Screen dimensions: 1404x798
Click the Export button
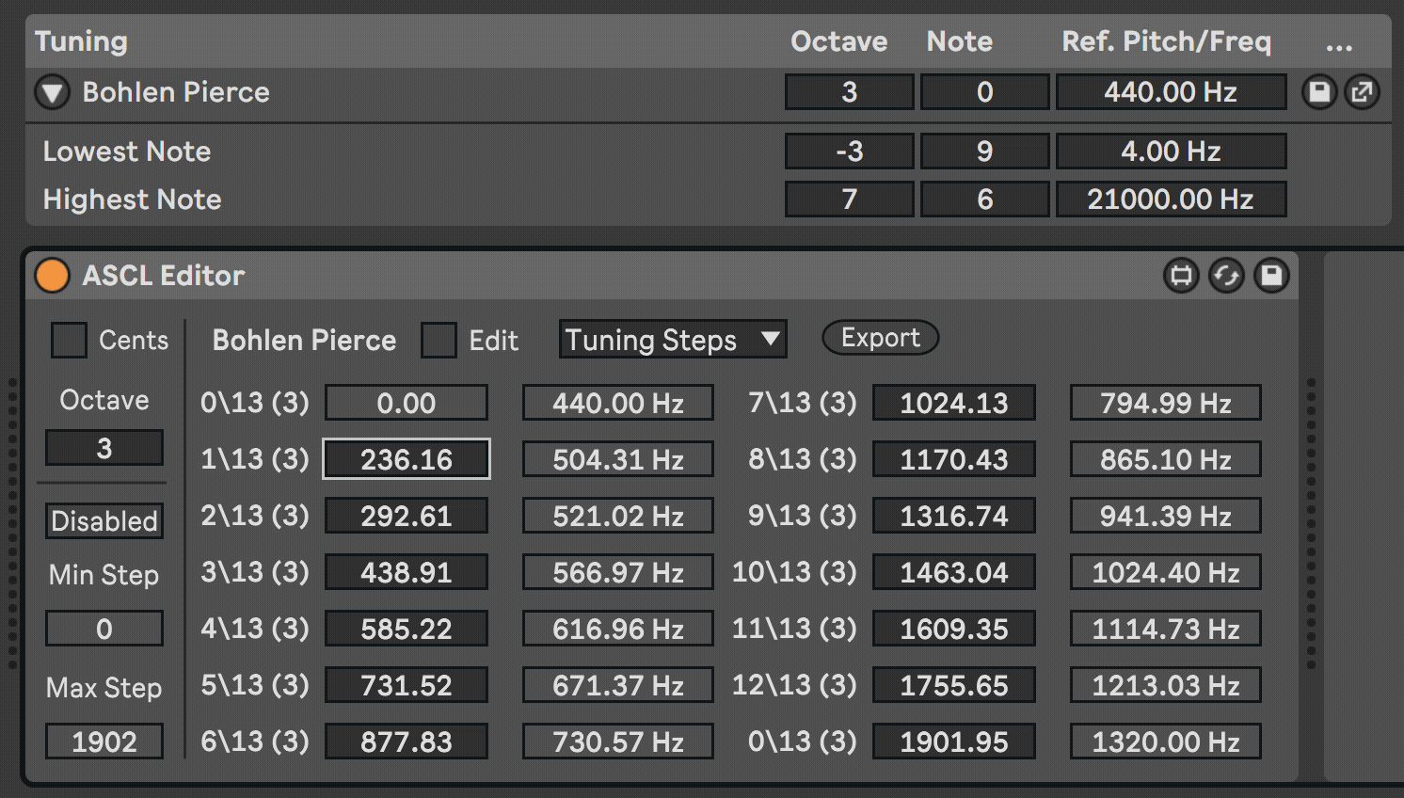[880, 338]
